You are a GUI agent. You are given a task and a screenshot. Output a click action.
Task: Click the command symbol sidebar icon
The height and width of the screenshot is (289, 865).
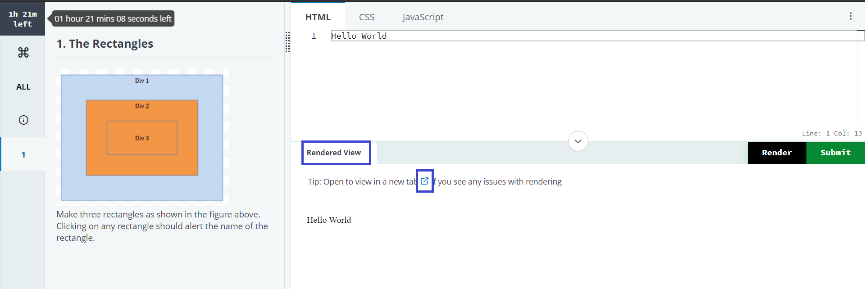click(x=23, y=53)
